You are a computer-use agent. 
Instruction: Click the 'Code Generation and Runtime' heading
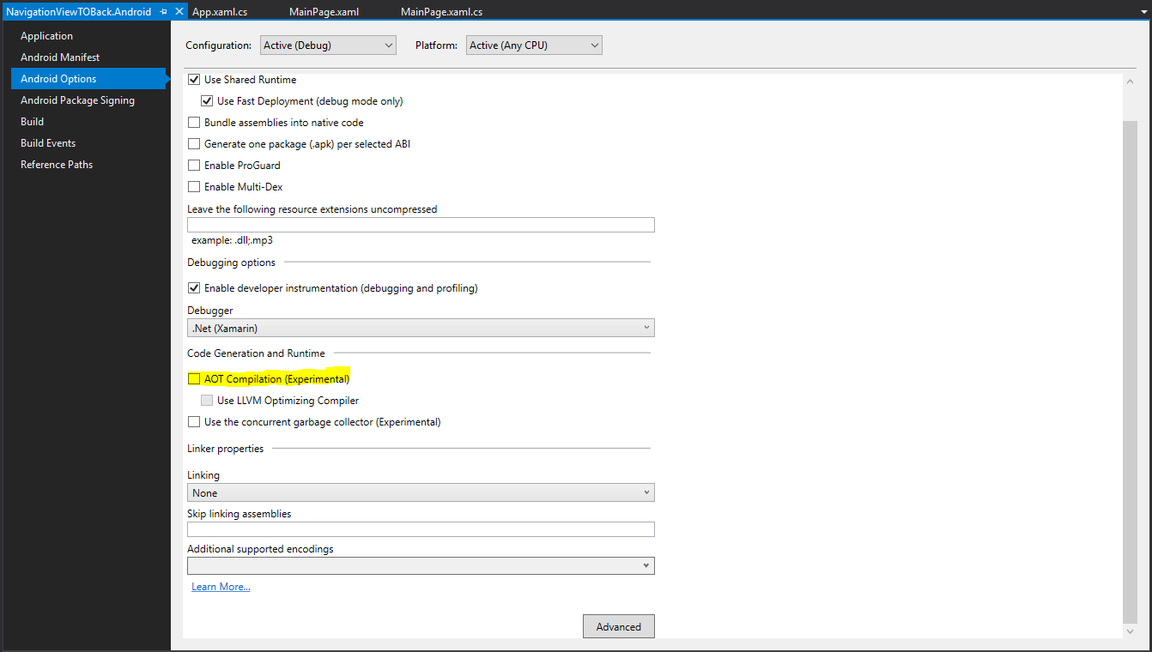pyautogui.click(x=256, y=353)
